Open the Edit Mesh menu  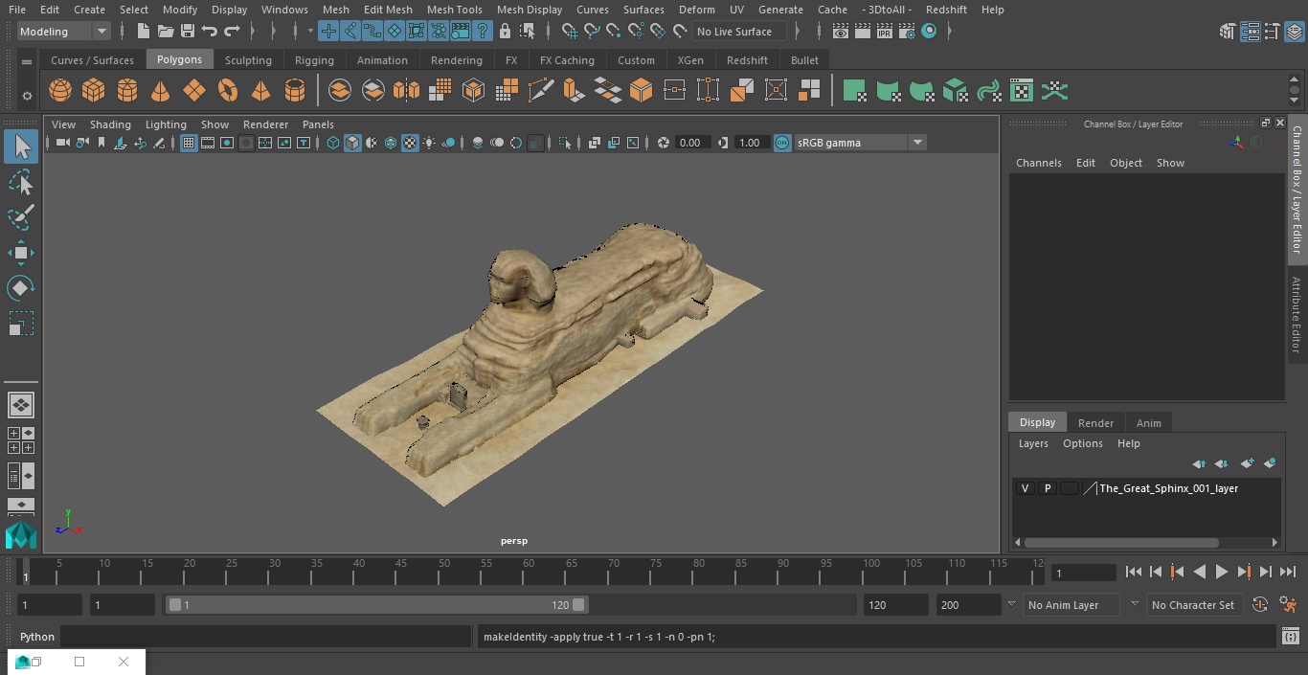pyautogui.click(x=388, y=10)
